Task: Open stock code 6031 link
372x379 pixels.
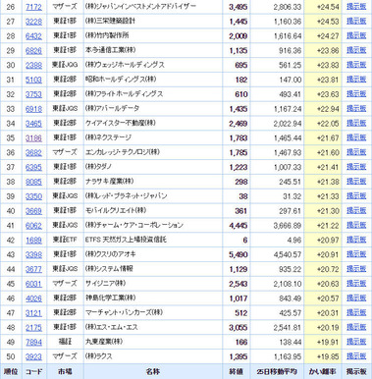Action: (33, 284)
